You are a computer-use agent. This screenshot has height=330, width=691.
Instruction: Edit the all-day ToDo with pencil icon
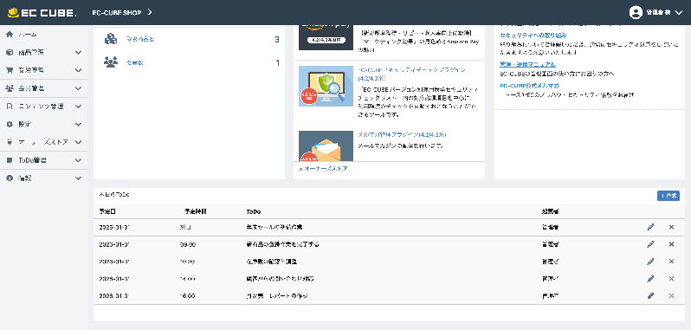(x=650, y=227)
